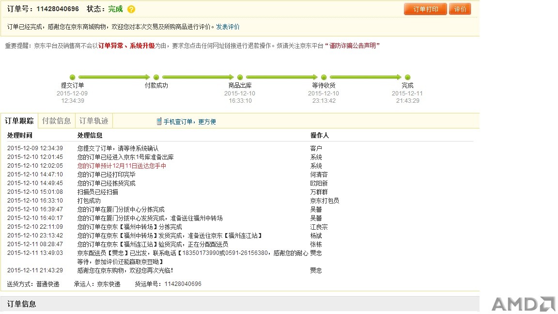Click the 订单打印 button

(x=425, y=9)
